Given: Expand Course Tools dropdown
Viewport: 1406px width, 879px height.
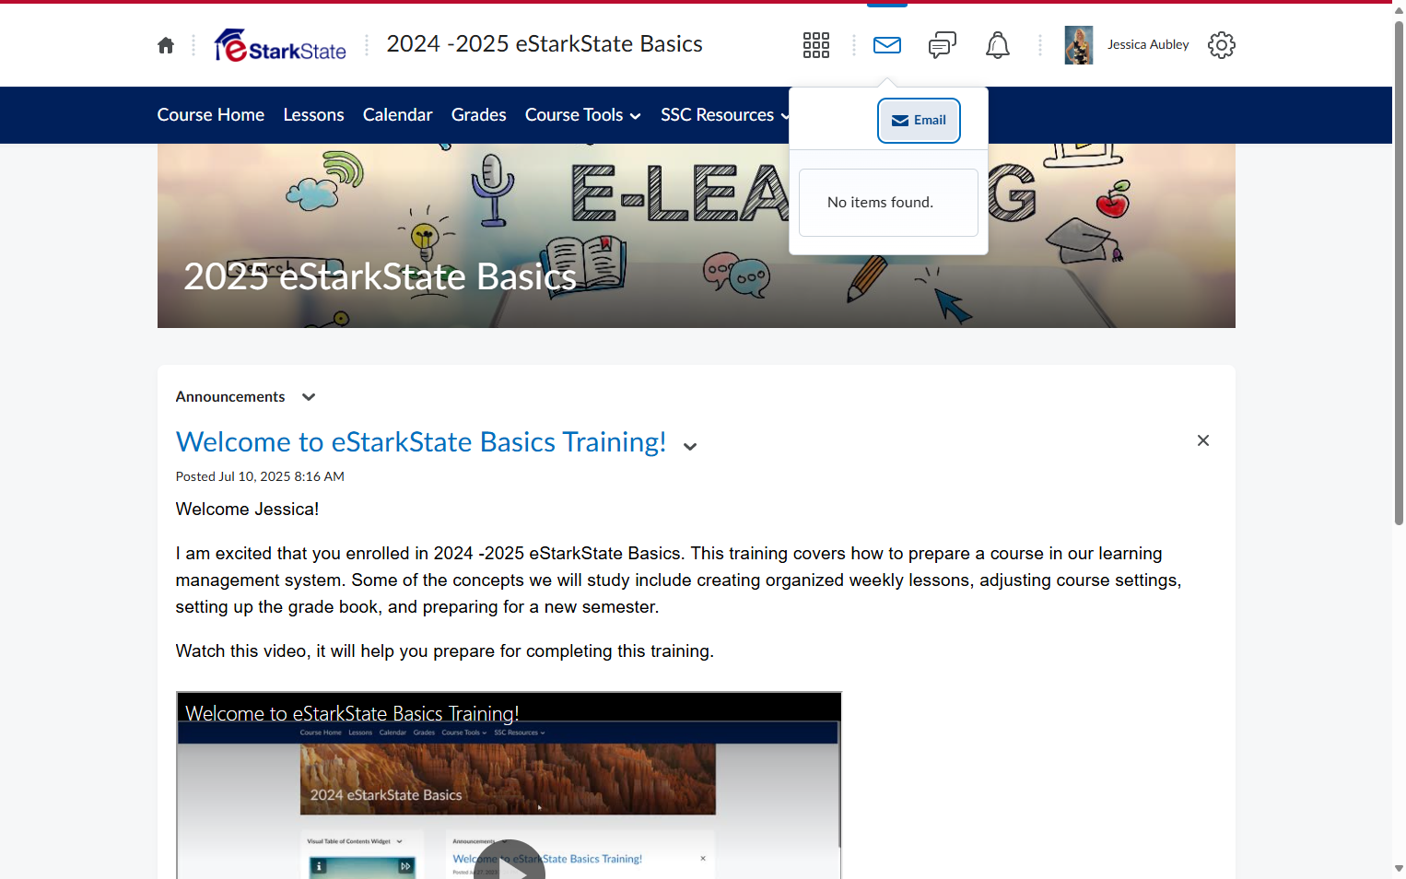Looking at the screenshot, I should click(x=583, y=115).
